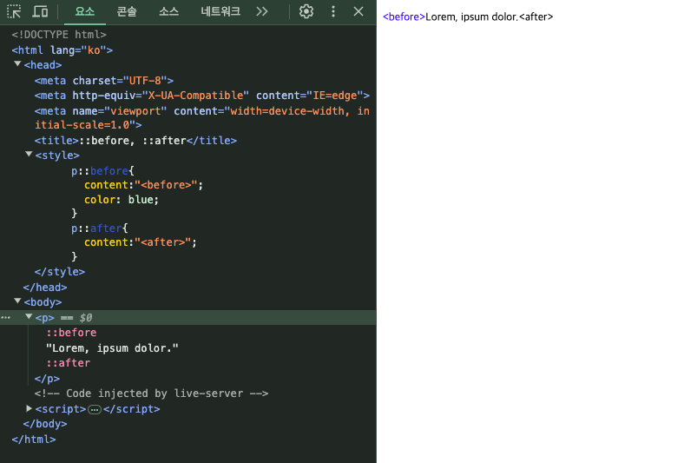
Task: Open DevTools settings gear
Action: (x=306, y=11)
